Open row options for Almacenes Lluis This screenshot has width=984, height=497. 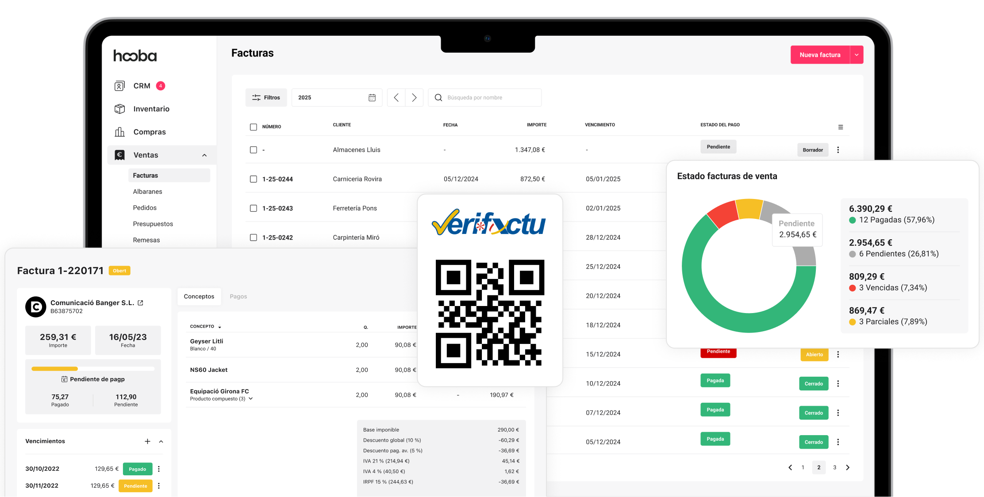click(x=838, y=150)
